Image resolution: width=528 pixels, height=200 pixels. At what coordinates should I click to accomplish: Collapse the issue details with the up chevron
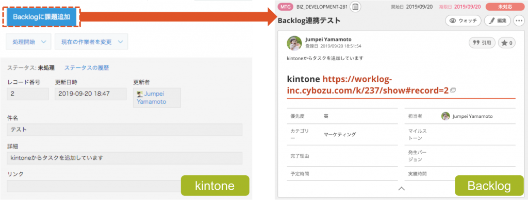click(x=401, y=189)
